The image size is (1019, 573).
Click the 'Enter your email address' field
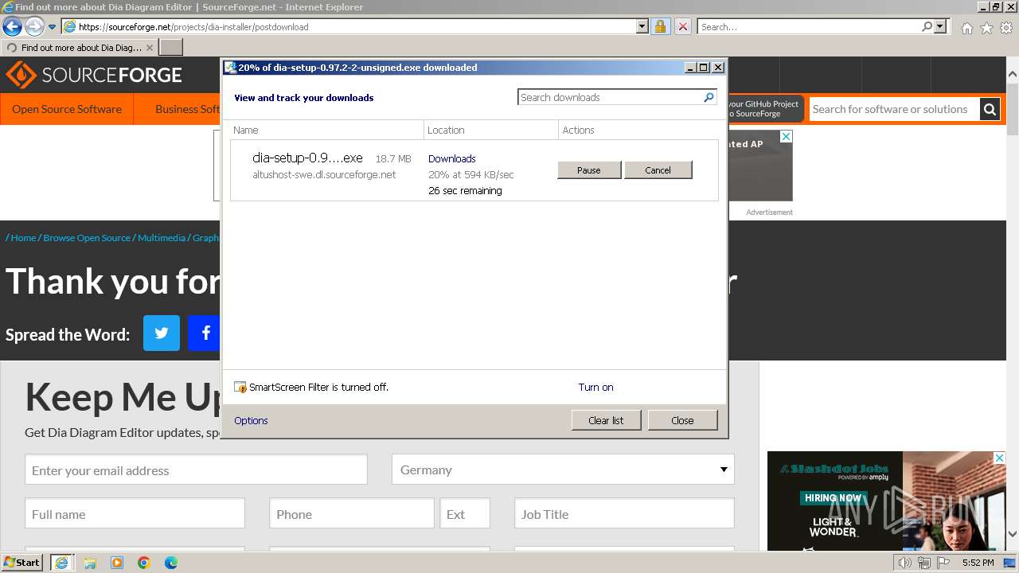[x=196, y=470]
